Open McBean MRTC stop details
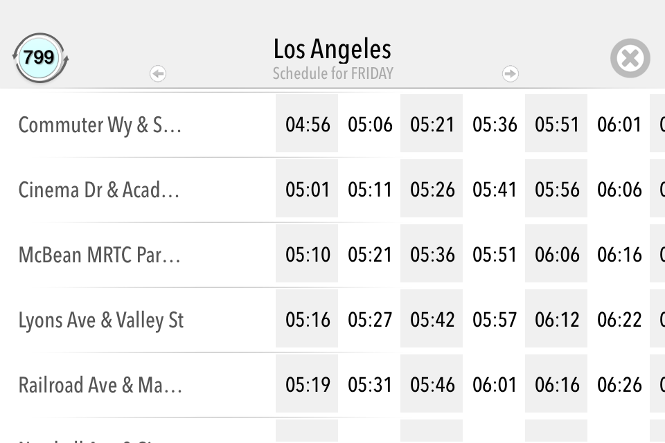 tap(99, 255)
